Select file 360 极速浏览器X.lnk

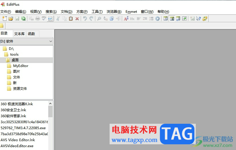click(x=17, y=104)
